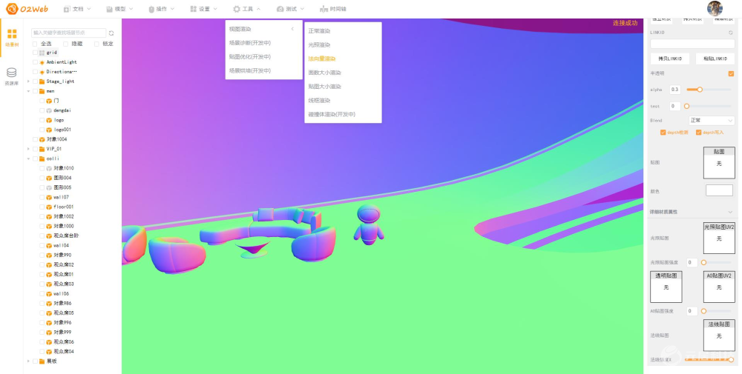Image resolution: width=742 pixels, height=374 pixels.
Task: Open the 操作 operations menu button
Action: pos(161,9)
